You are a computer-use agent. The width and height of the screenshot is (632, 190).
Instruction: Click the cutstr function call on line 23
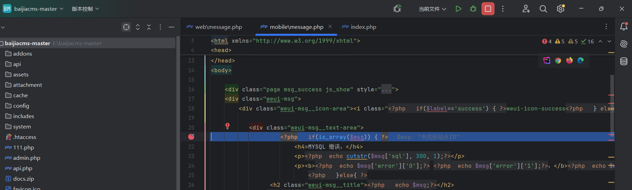click(357, 156)
